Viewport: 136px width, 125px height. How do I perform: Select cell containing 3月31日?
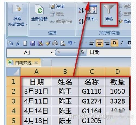(37, 91)
